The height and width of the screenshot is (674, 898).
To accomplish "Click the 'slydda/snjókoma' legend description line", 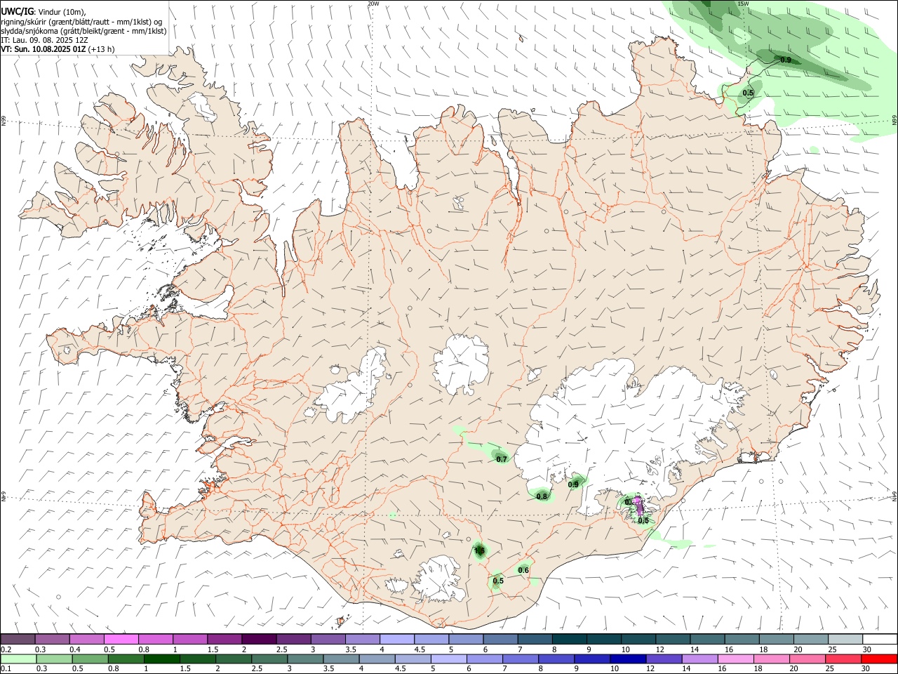I will tap(83, 31).
